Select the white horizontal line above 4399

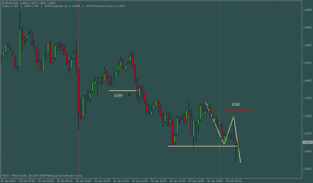[124, 91]
